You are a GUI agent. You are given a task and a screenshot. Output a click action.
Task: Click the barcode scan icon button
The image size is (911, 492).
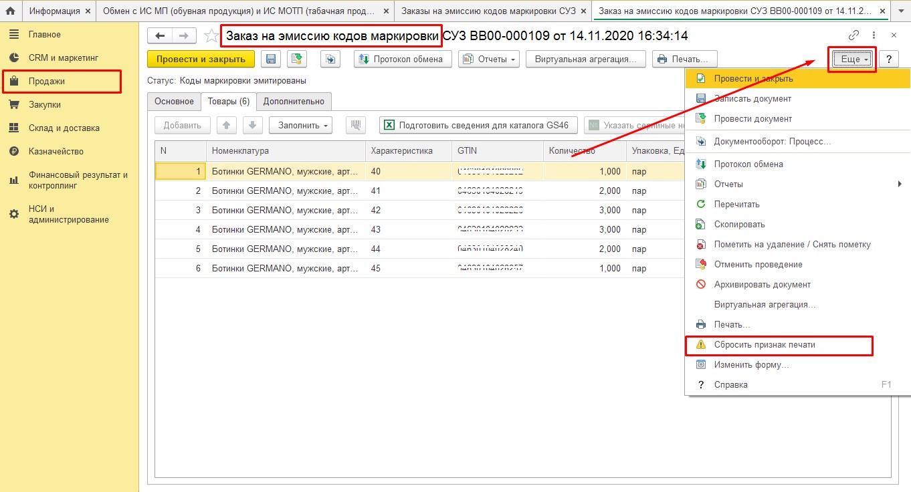click(355, 125)
